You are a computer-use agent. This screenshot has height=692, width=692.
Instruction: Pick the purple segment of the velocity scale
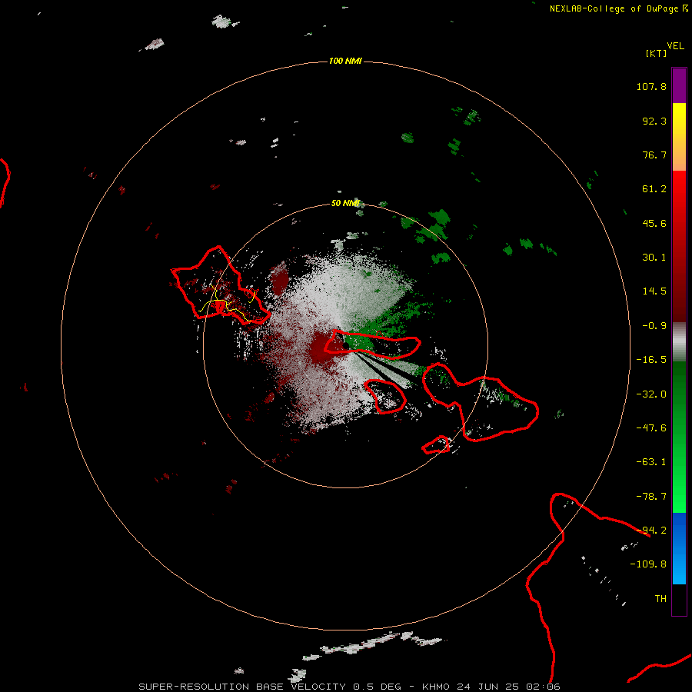679,85
